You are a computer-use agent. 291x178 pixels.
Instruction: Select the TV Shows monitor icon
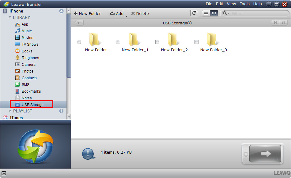click(17, 44)
